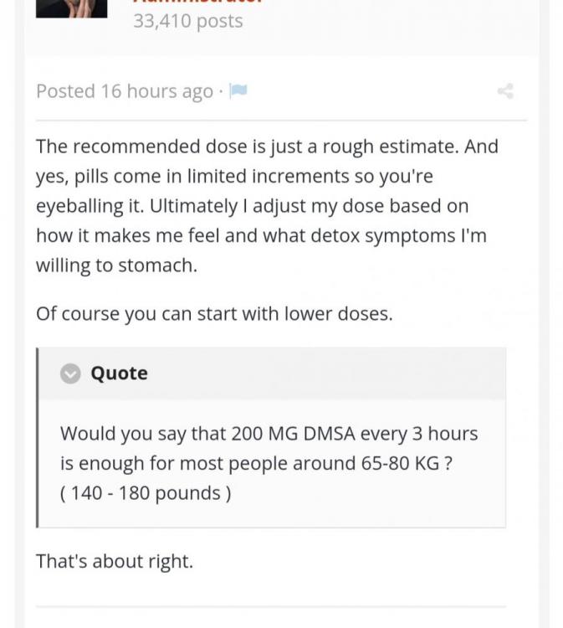Click the "yes, pills come in limited increments" line
563x628 pixels.
[x=234, y=177]
